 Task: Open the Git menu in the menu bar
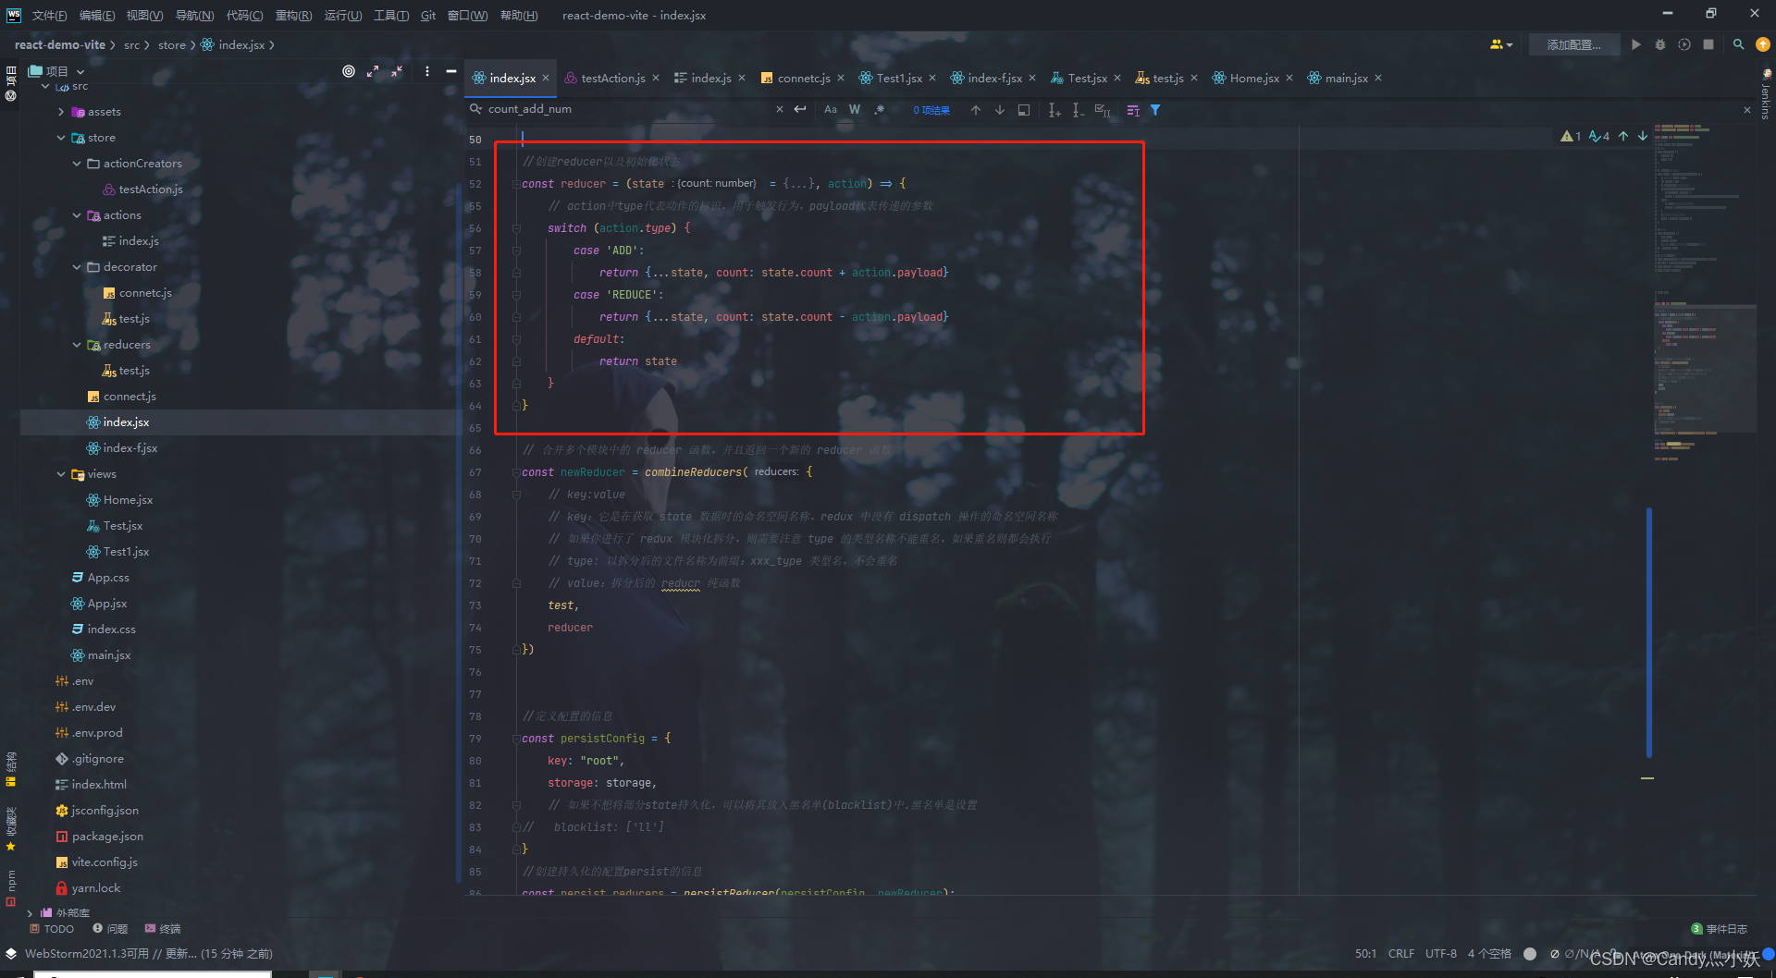coord(427,15)
